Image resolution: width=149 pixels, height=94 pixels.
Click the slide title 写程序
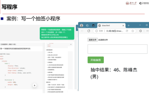[x=9, y=7]
